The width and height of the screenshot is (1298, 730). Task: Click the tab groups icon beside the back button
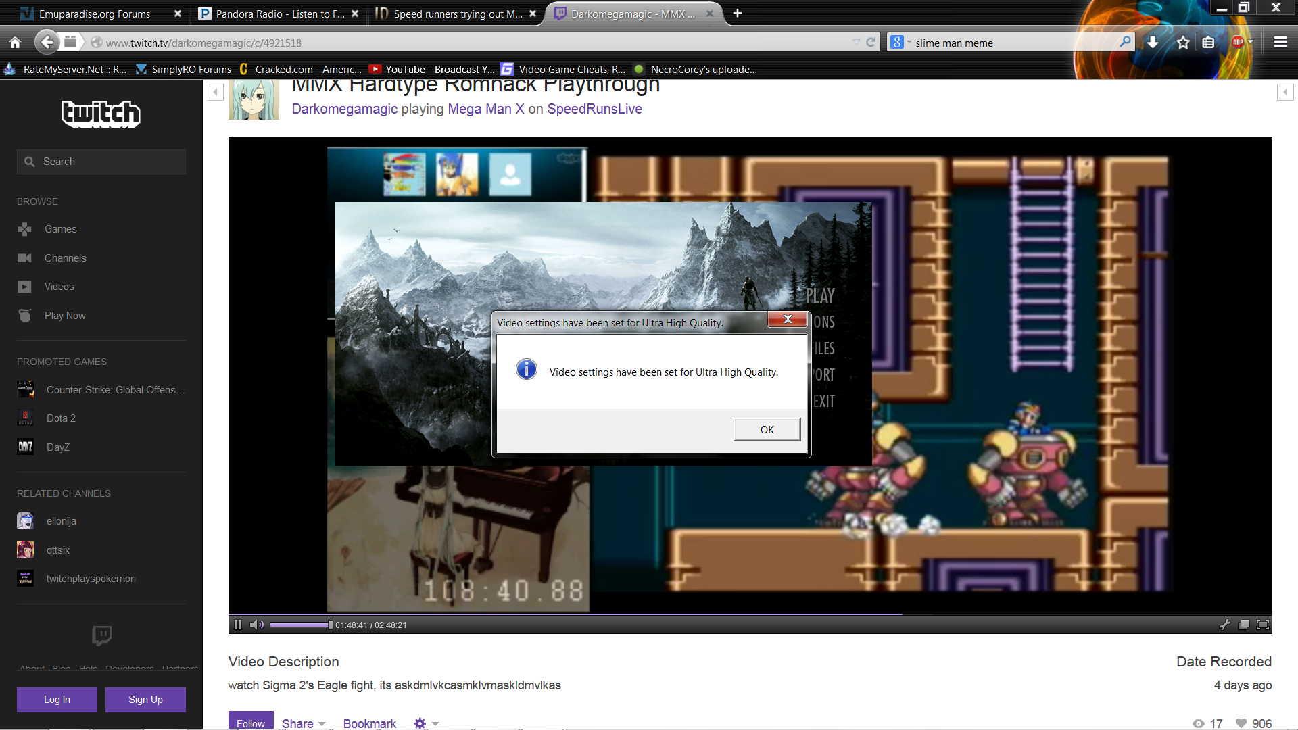[x=70, y=42]
